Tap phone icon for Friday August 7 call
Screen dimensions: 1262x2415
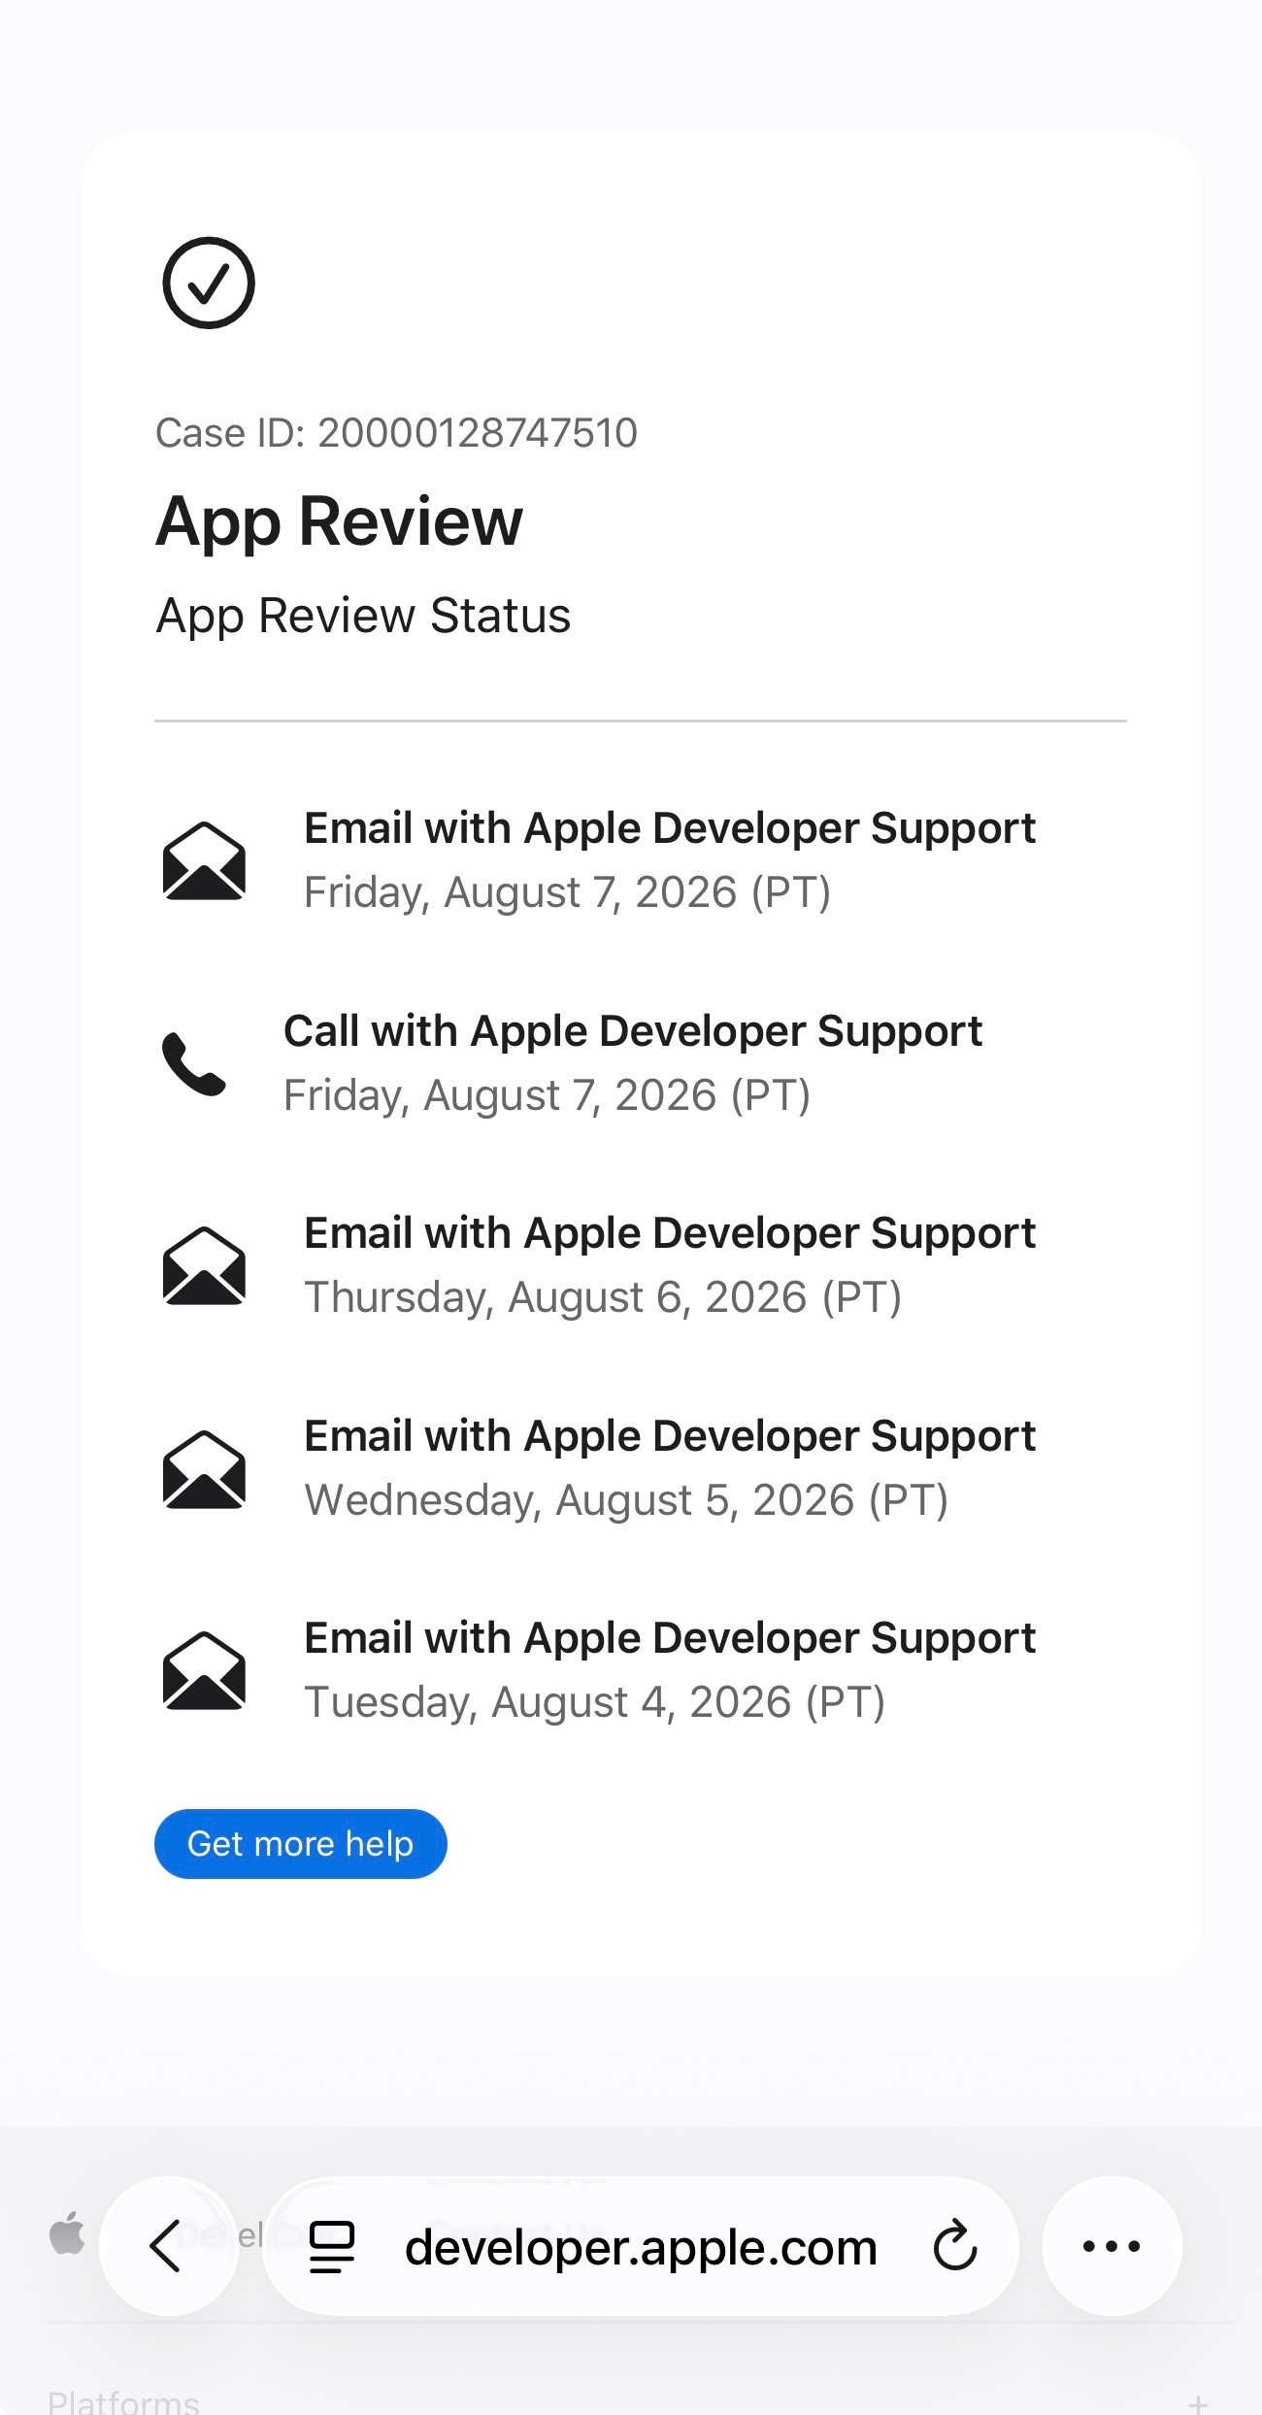tap(194, 1063)
